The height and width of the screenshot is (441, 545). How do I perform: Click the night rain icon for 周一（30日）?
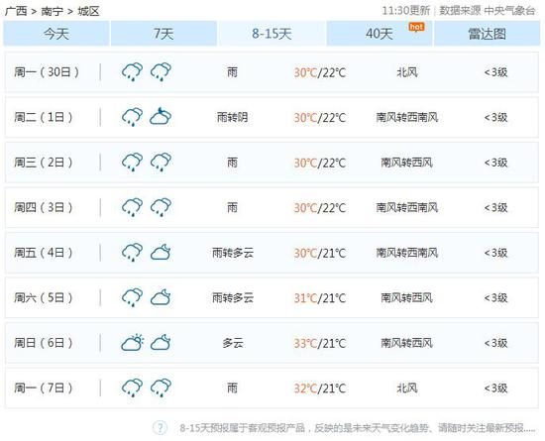tap(161, 72)
